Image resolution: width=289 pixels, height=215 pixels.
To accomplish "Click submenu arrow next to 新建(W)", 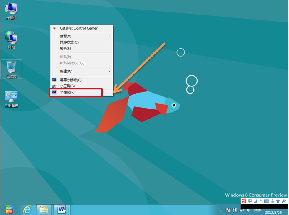I will [x=109, y=72].
